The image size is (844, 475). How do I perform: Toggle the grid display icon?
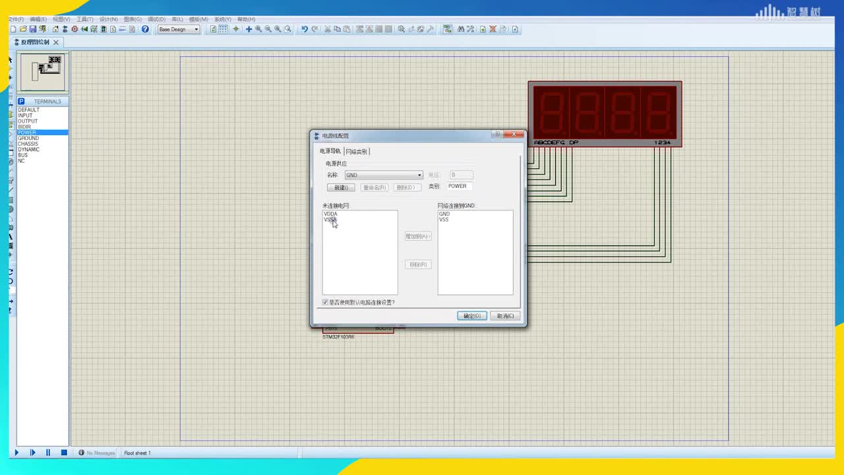click(x=223, y=29)
